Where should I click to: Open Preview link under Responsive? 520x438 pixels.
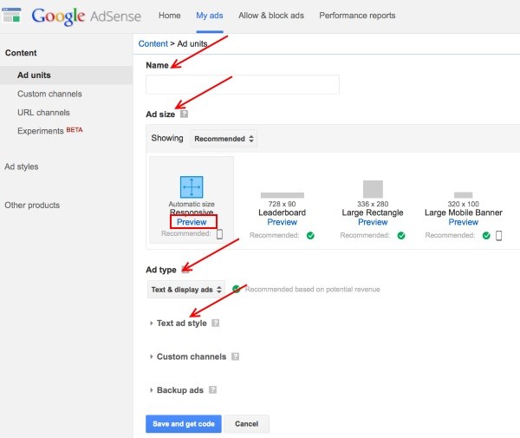tap(192, 222)
